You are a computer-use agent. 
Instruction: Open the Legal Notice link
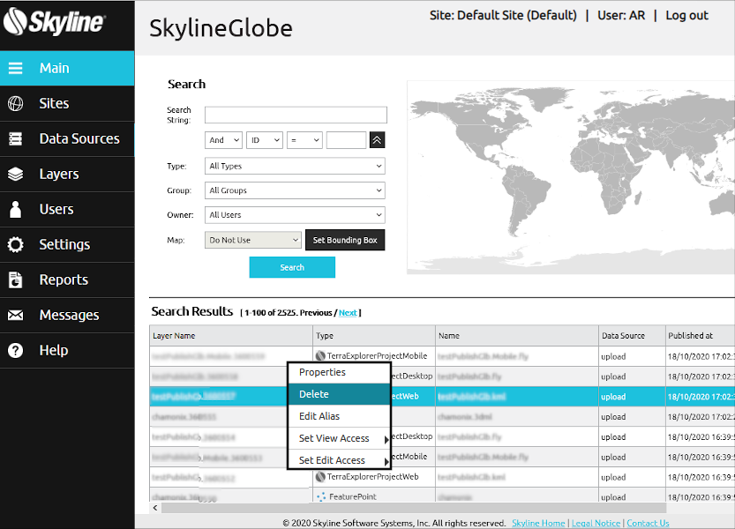[x=596, y=523]
